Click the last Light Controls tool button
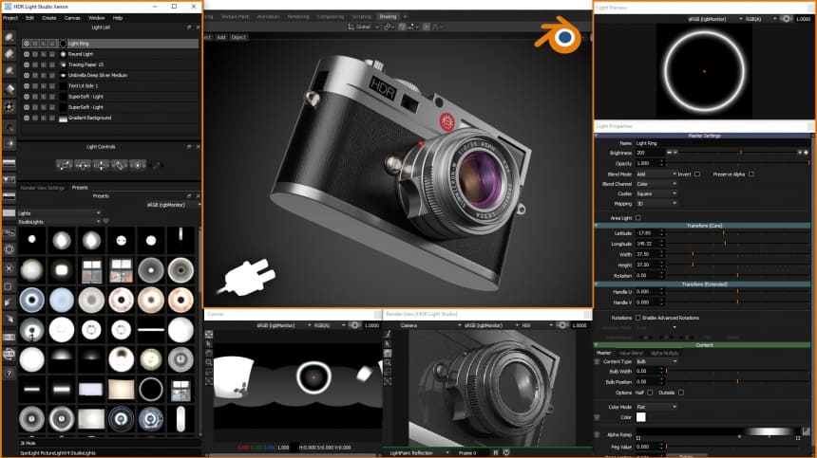This screenshot has width=817, height=458. (139, 164)
